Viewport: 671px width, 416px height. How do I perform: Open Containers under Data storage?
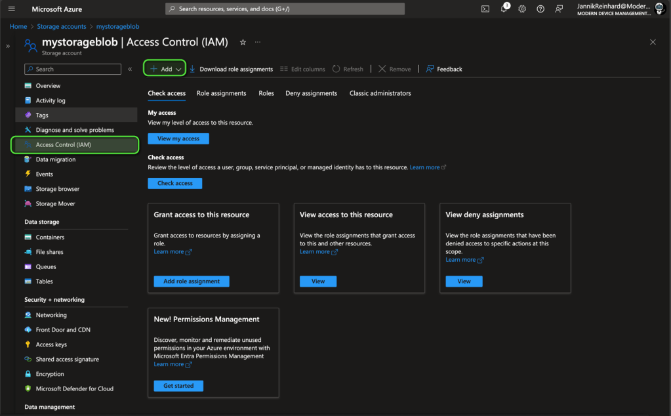pos(50,238)
